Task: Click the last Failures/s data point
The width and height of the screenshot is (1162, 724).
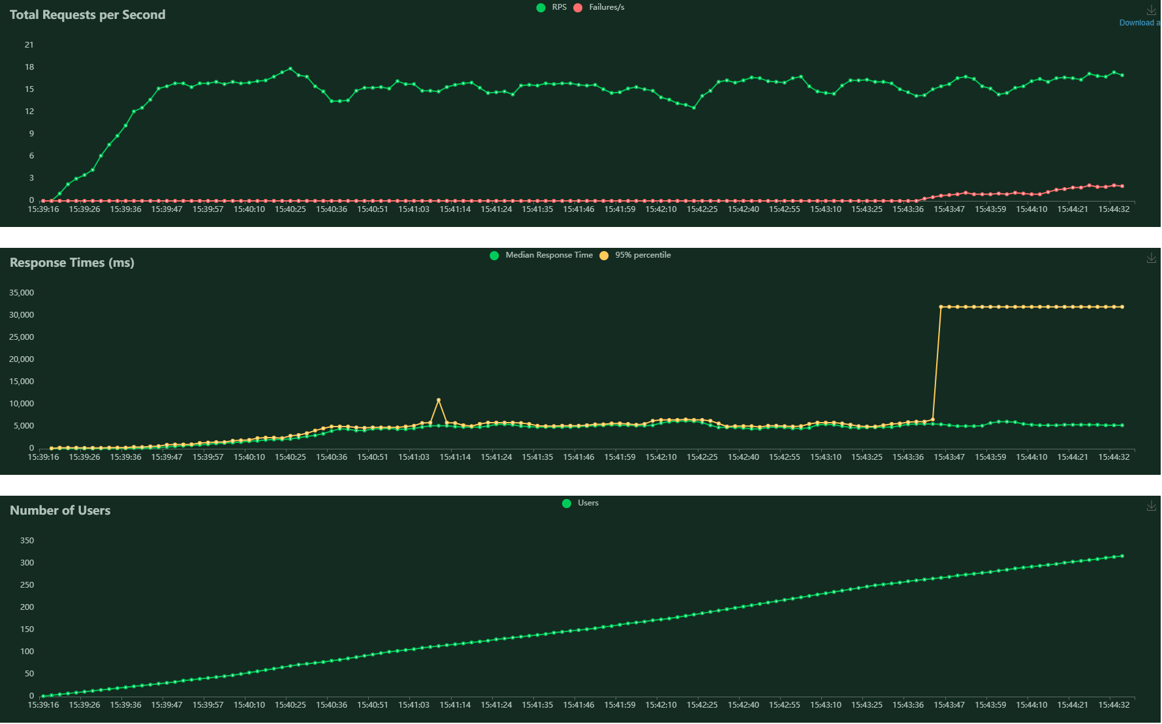Action: click(1122, 186)
